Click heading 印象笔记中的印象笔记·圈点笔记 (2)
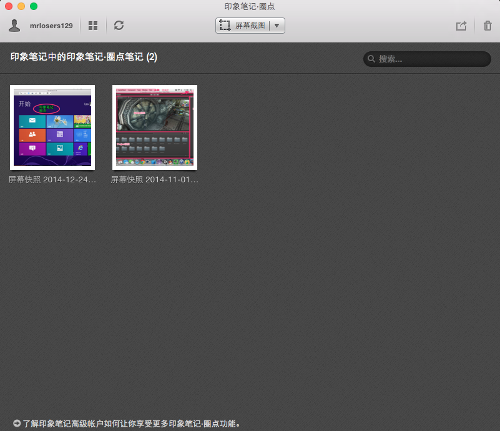500x431 pixels. coord(84,57)
